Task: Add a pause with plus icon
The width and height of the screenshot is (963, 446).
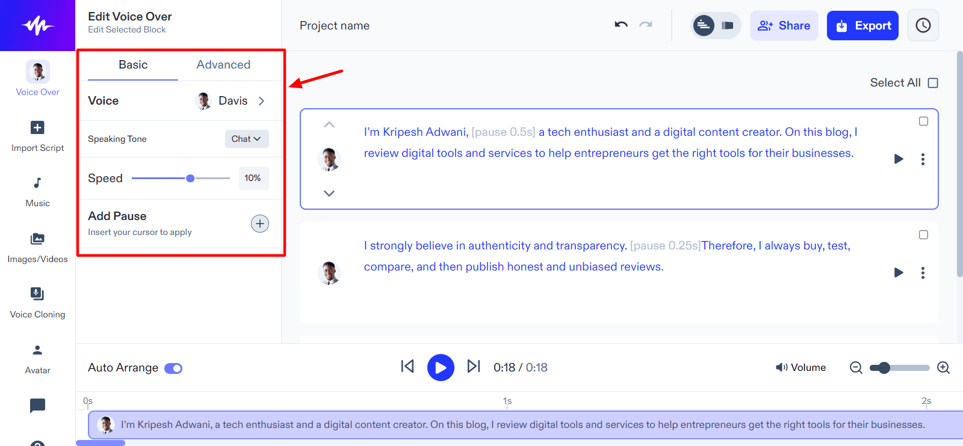Action: 259,224
